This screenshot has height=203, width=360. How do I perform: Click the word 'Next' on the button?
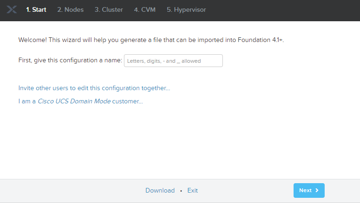point(305,190)
